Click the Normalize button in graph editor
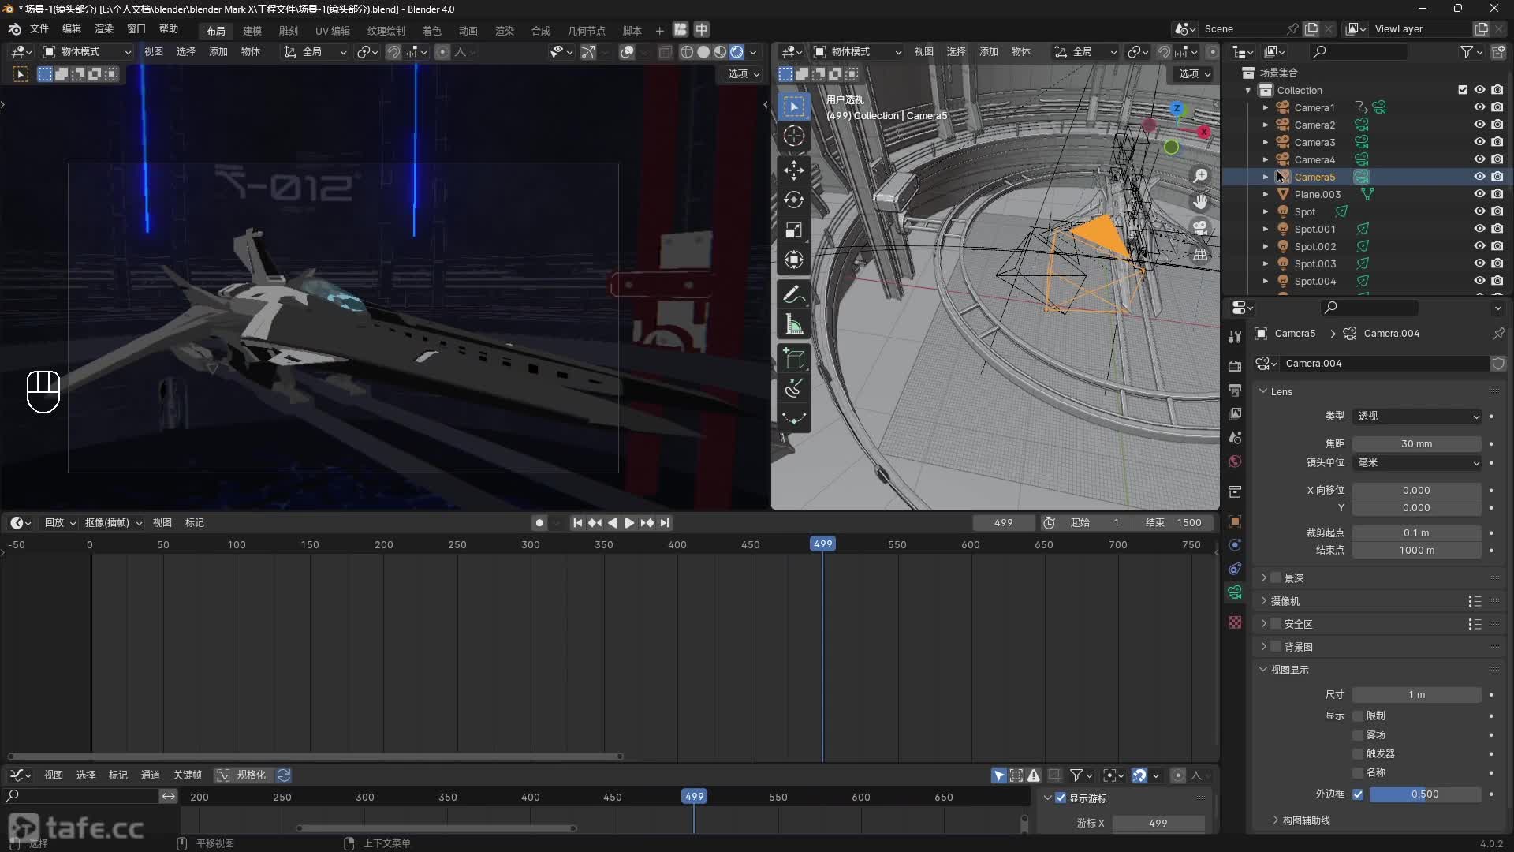 243,775
